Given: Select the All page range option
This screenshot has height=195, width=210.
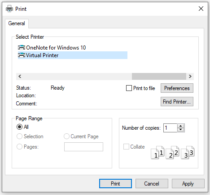Looking at the screenshot, I should click(x=19, y=127).
